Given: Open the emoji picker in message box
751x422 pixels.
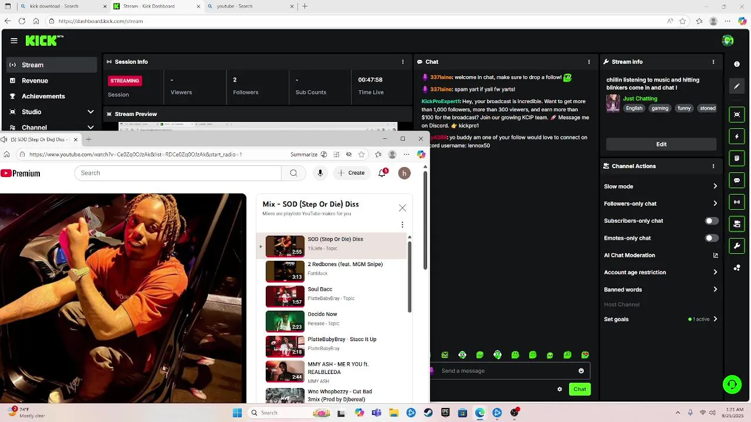Looking at the screenshot, I should [x=581, y=370].
